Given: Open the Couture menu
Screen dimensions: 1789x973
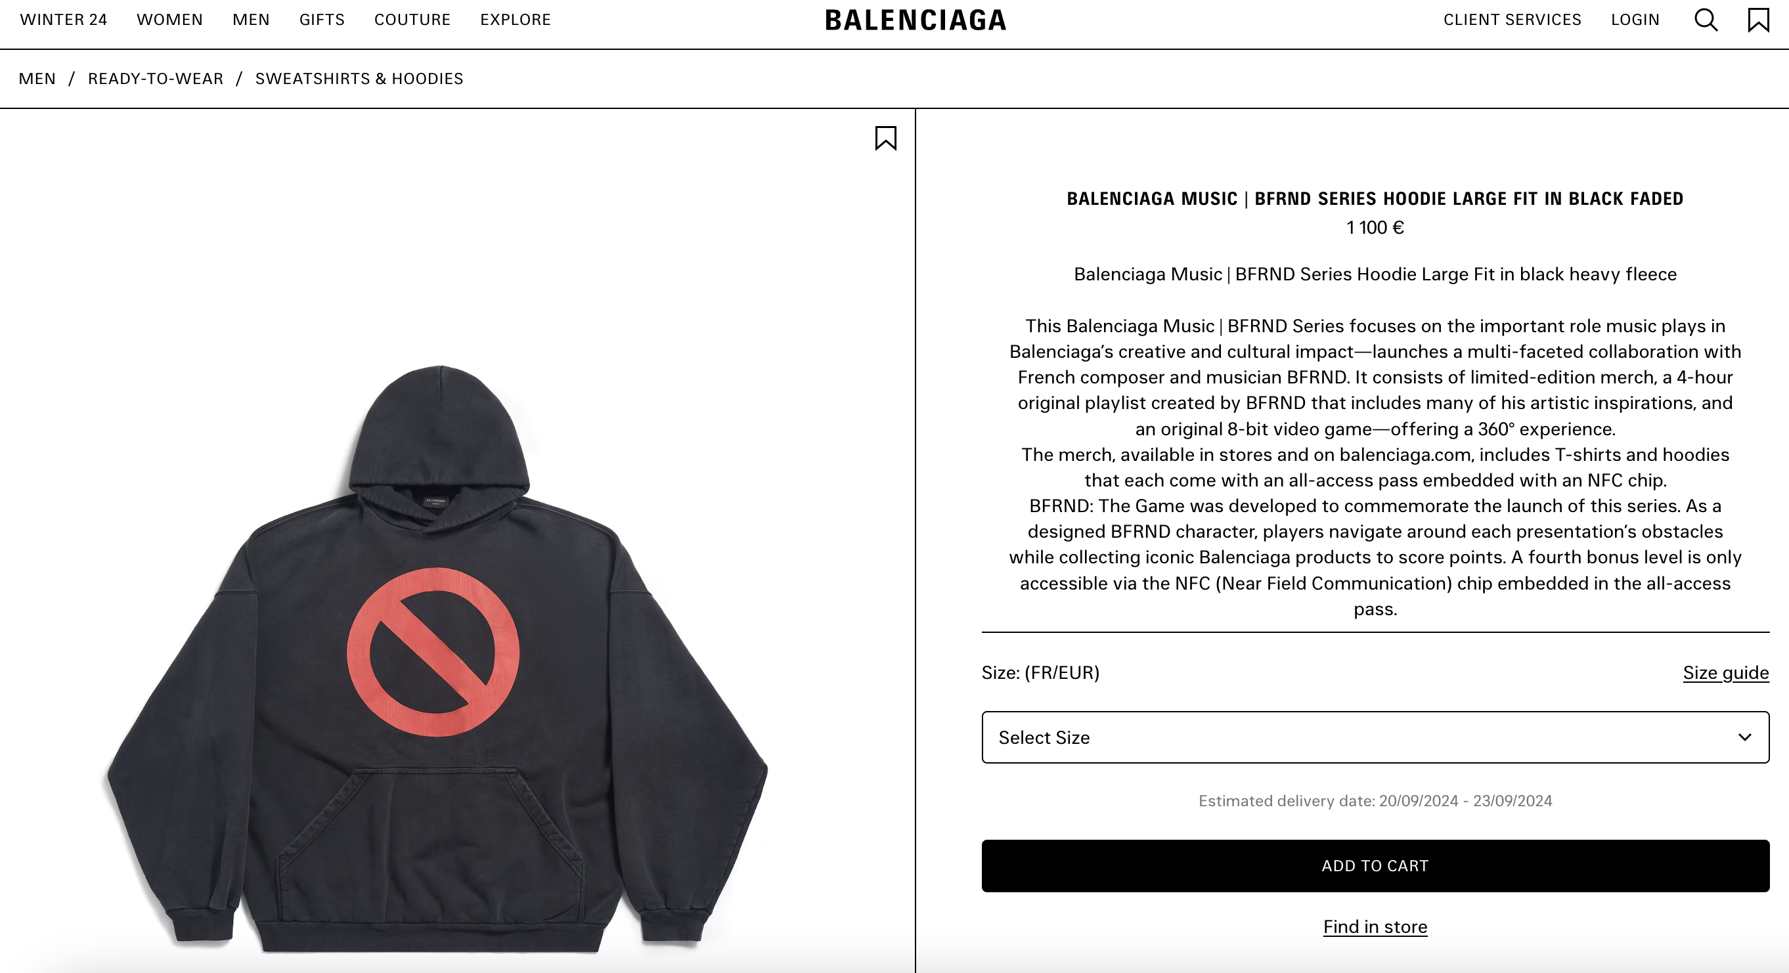Looking at the screenshot, I should pyautogui.click(x=412, y=20).
